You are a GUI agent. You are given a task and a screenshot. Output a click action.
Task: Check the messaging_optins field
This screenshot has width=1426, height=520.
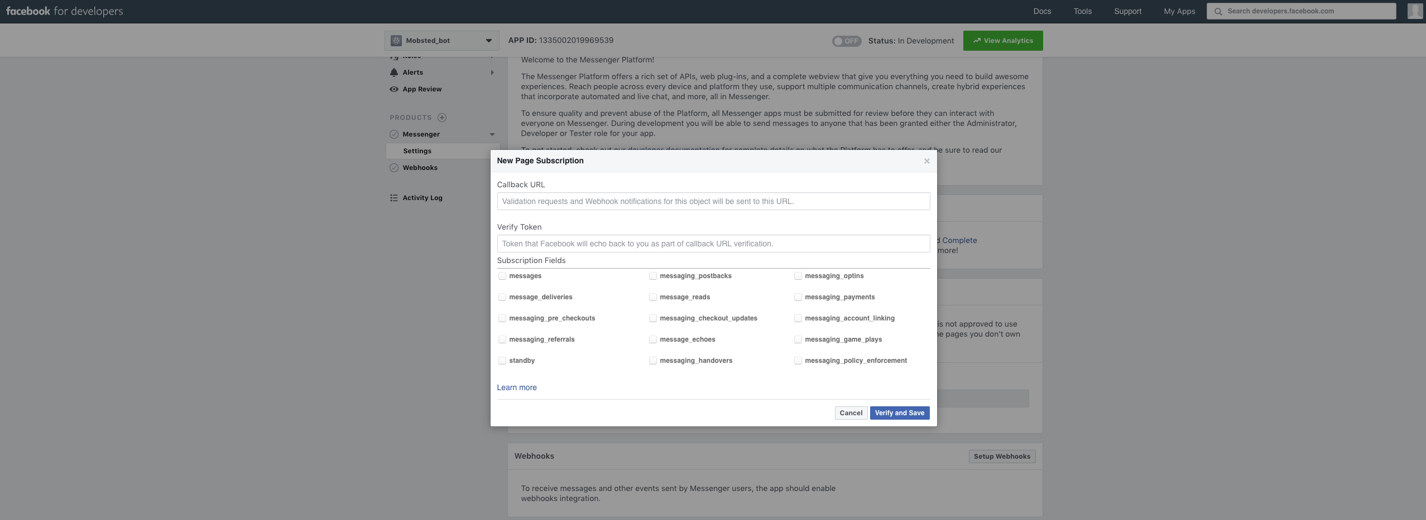(x=798, y=276)
